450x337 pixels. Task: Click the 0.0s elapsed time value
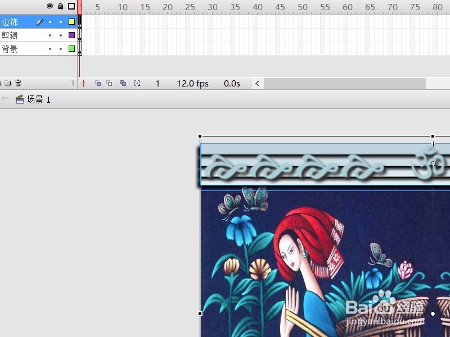coord(232,83)
